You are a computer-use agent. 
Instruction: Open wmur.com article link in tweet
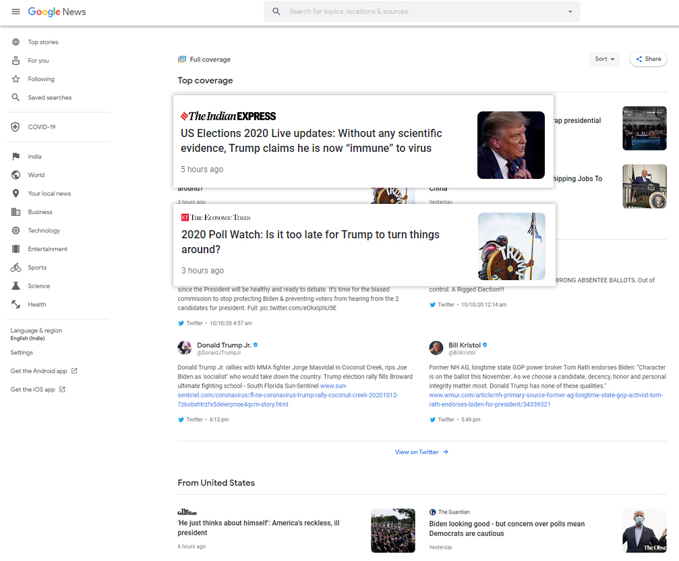[x=546, y=400]
